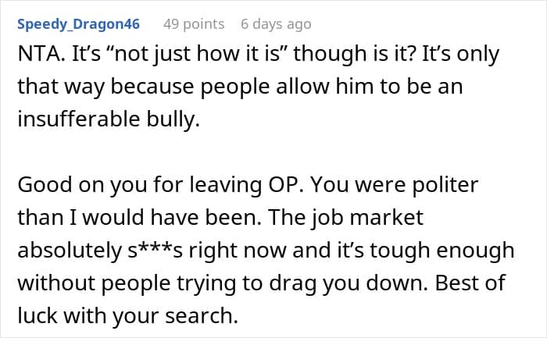Viewport: 547px width, 338px height.
Task: Open the Speedy_Dragon46 user profile
Action: (78, 24)
